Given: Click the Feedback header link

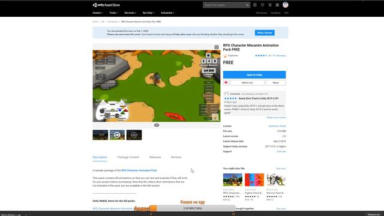Looking at the screenshot, I should tap(275, 13).
